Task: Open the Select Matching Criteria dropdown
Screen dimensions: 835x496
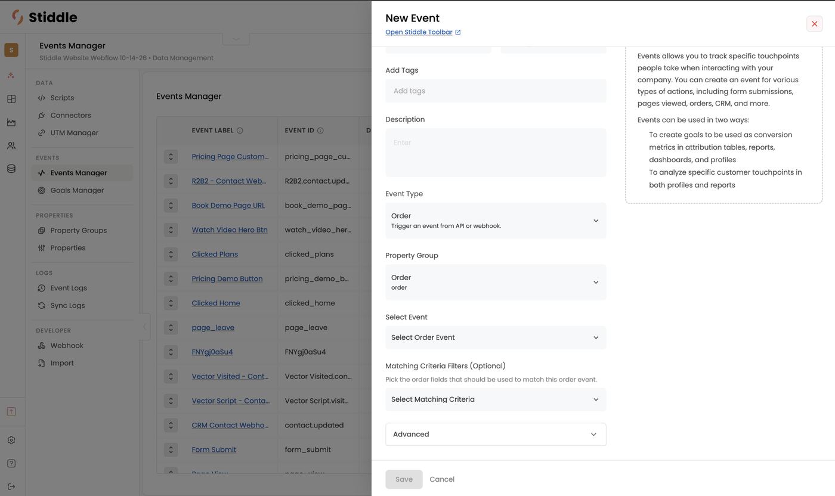Action: pyautogui.click(x=496, y=399)
